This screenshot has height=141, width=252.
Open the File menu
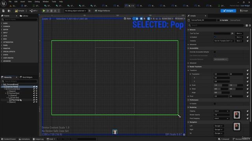tap(10, 2)
